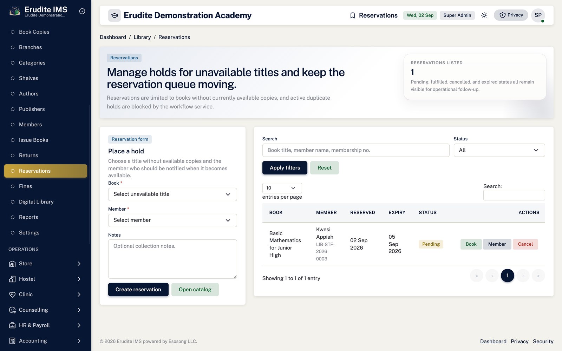The width and height of the screenshot is (562, 351).
Task: Change entries per page dropdown
Action: click(282, 188)
